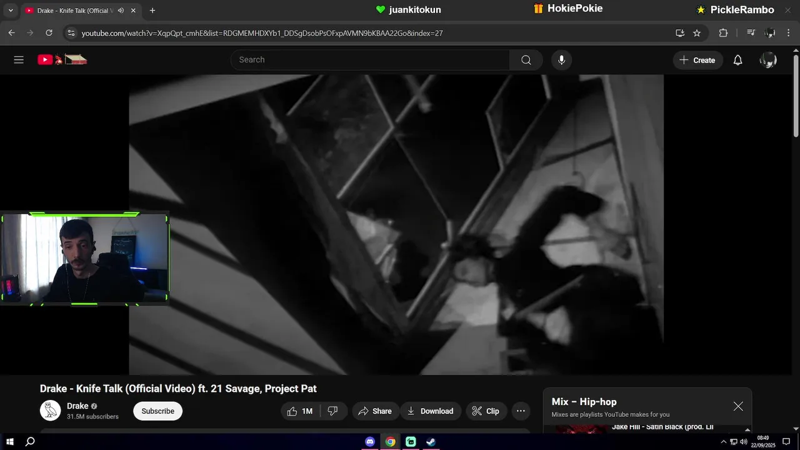Viewport: 800px width, 450px height.
Task: Open the Windows Start menu
Action: (10, 442)
